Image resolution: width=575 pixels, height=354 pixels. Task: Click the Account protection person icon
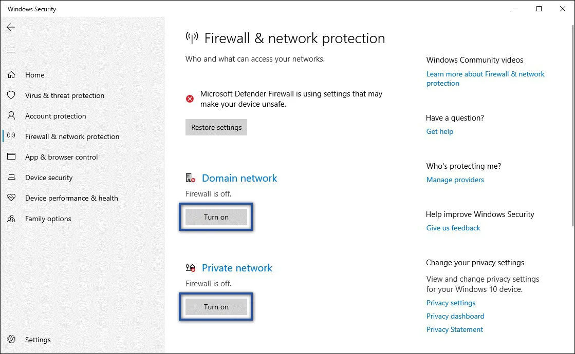coord(11,116)
